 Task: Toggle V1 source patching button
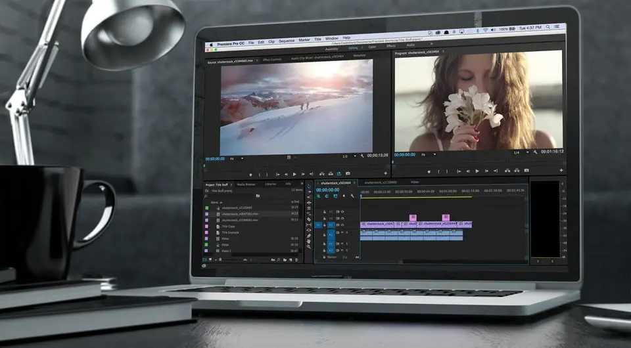point(318,225)
